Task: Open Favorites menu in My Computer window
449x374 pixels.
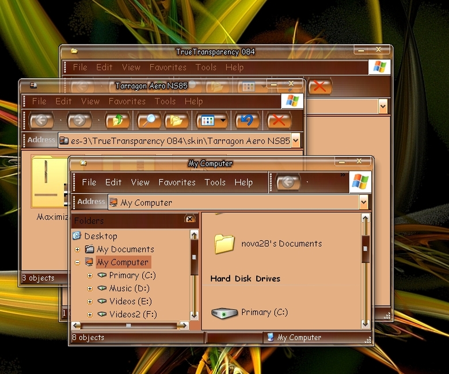Action: point(177,182)
